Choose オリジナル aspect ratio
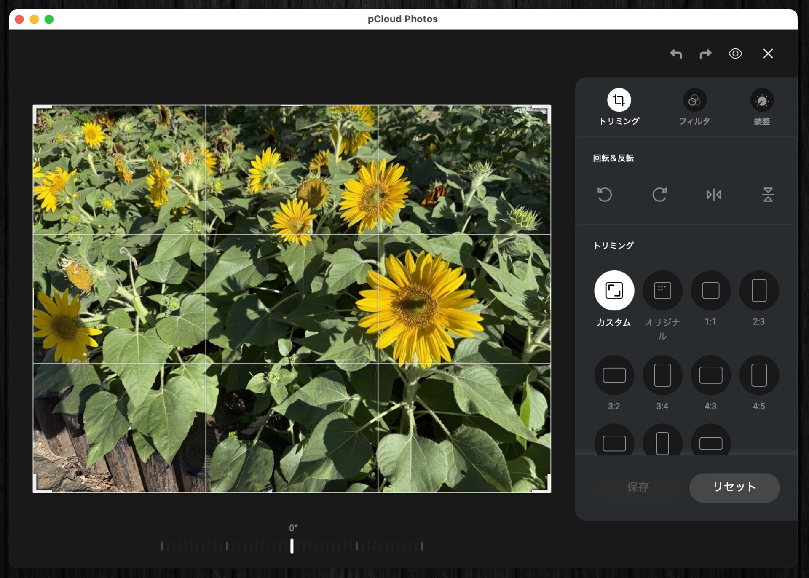Screen dimensions: 809x578 tap(662, 291)
